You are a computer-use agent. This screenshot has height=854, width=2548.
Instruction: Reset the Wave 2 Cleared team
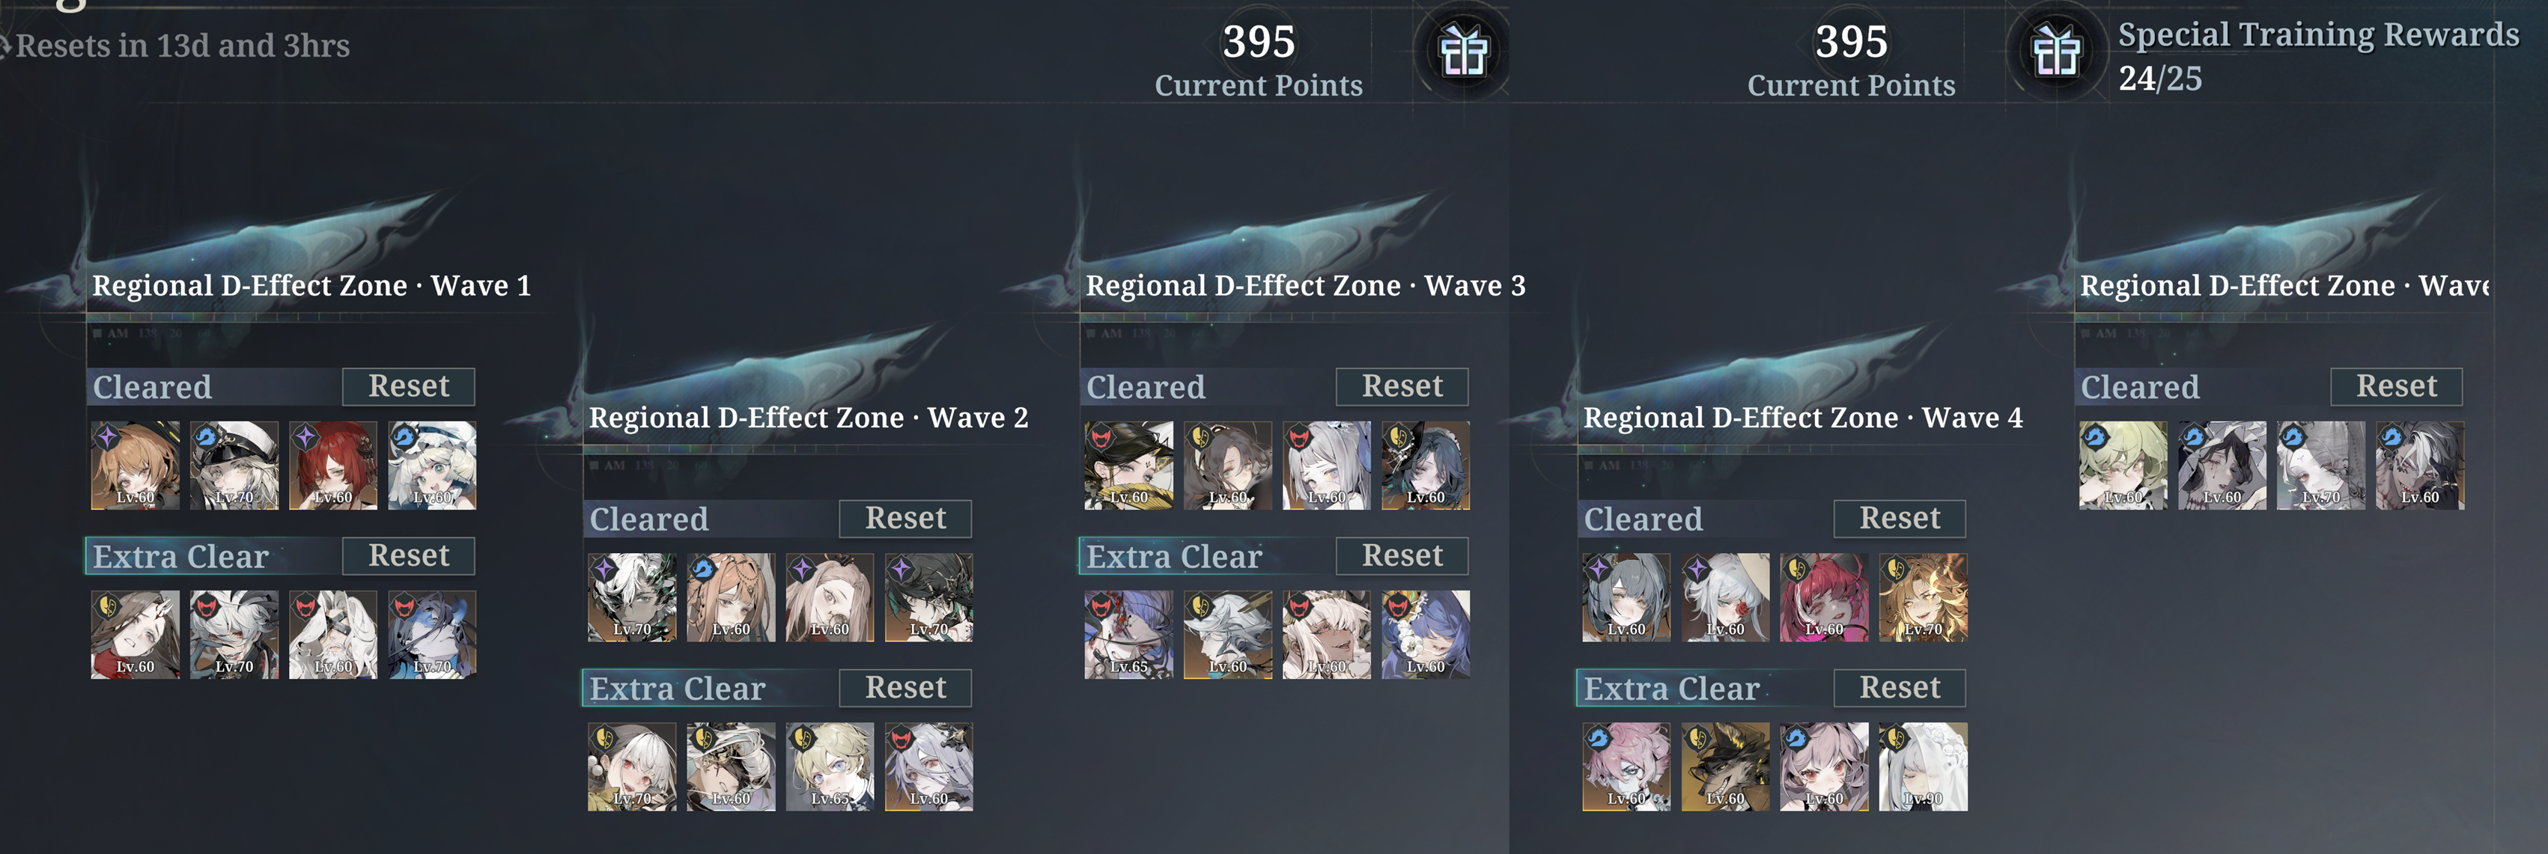(x=905, y=519)
